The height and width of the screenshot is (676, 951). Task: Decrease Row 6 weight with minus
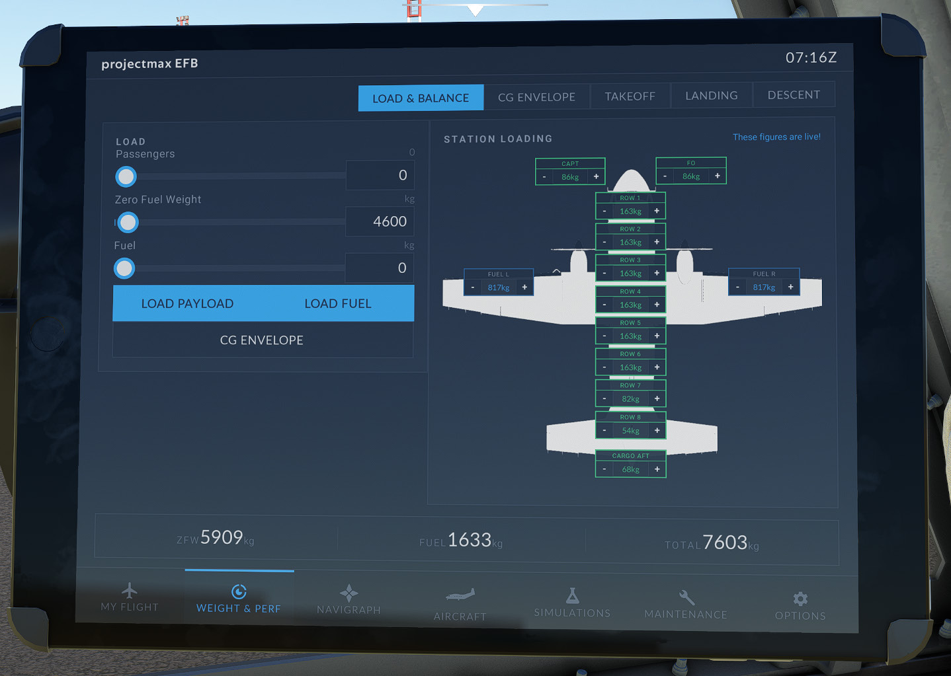tap(604, 367)
